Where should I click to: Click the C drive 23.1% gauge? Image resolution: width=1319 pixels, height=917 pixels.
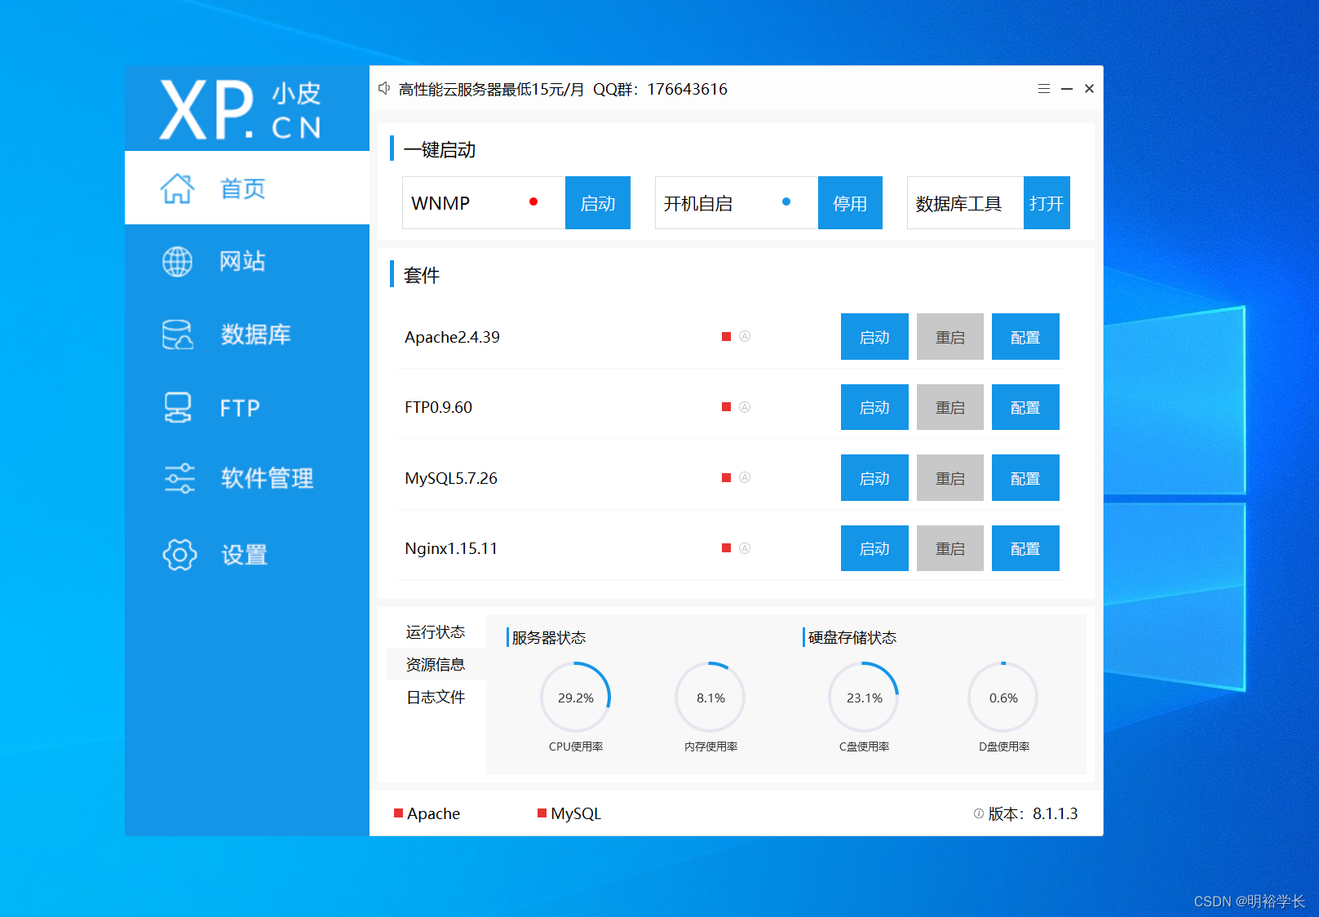[x=864, y=698]
